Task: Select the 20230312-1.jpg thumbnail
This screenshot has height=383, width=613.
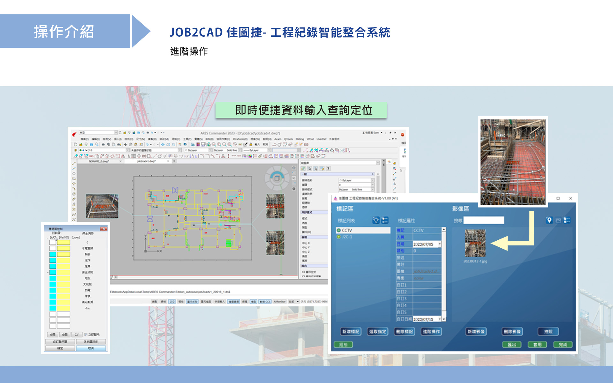Action: 475,243
